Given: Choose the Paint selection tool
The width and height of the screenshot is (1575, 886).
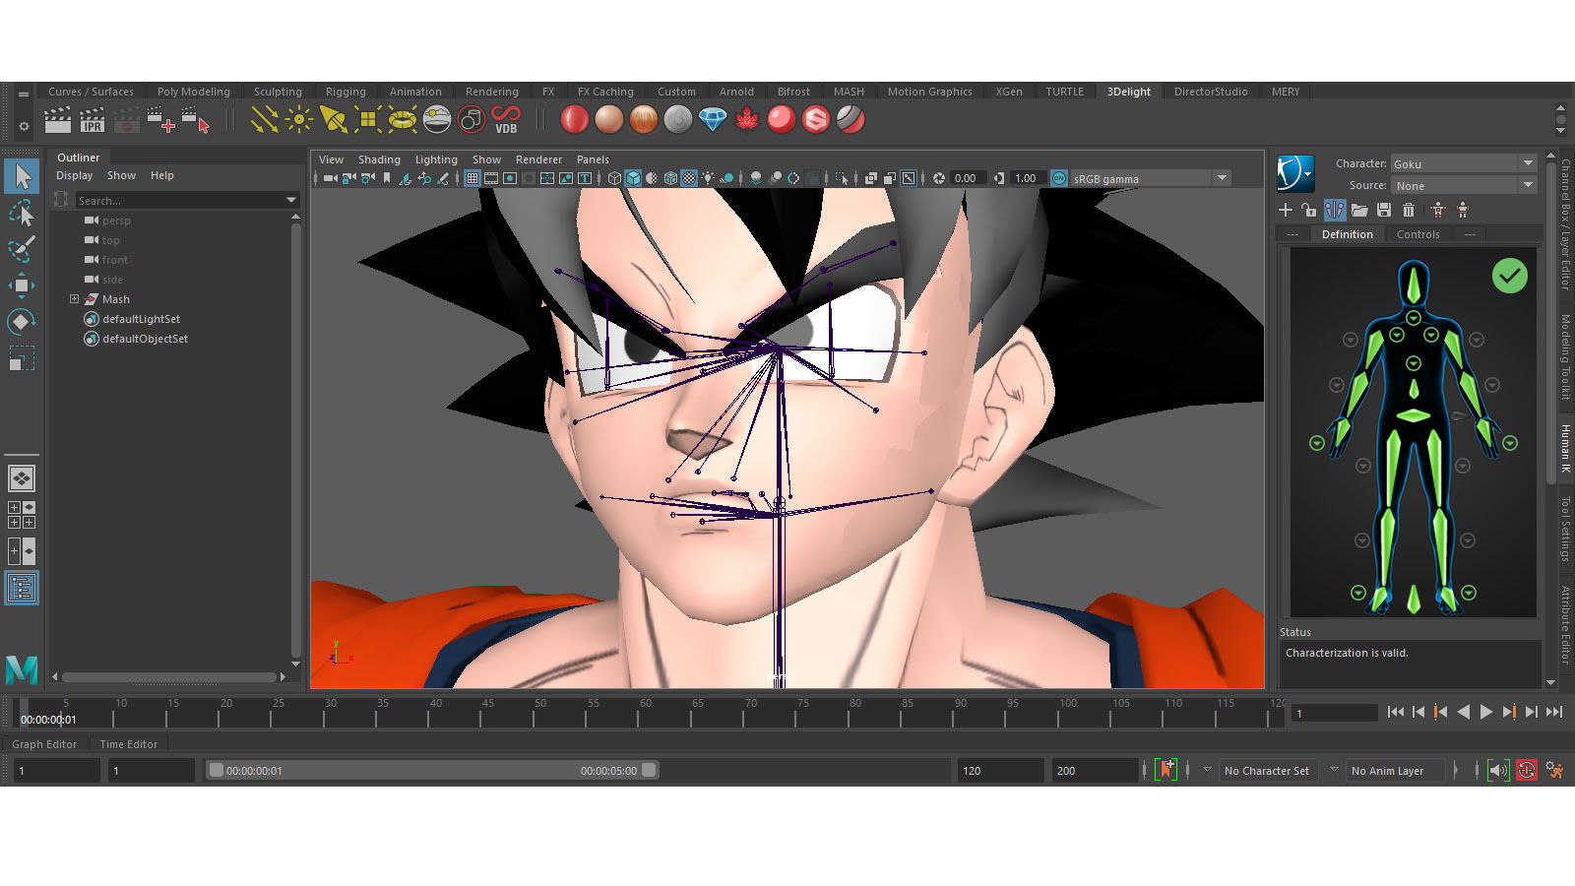Looking at the screenshot, I should coord(22,249).
